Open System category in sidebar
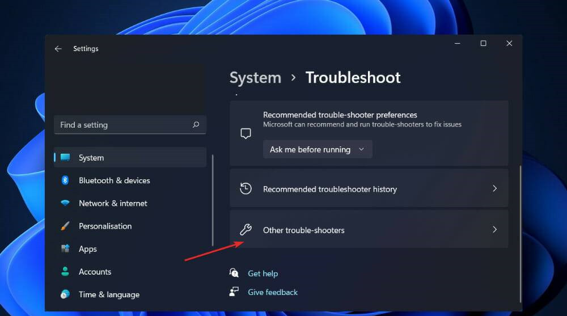 130,158
